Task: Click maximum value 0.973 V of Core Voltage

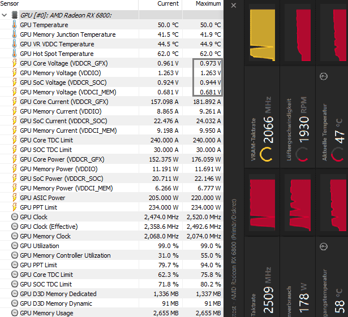Action: click(x=210, y=63)
